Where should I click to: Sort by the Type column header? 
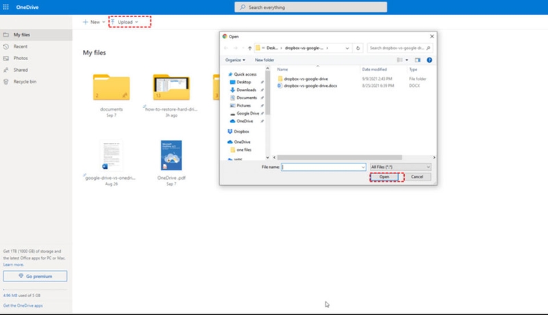(x=413, y=69)
